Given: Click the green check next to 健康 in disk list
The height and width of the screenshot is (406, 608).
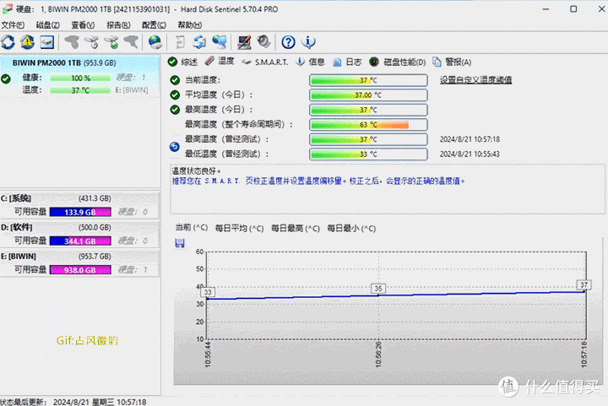Looking at the screenshot, I should click(5, 78).
